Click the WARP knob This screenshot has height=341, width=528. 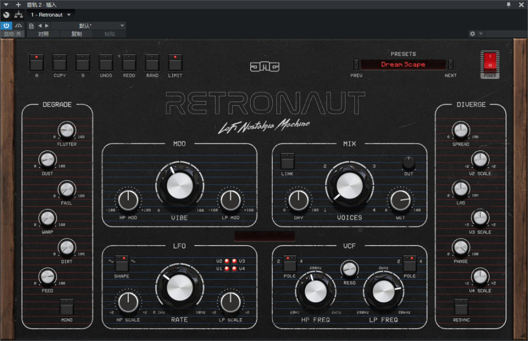pos(47,218)
